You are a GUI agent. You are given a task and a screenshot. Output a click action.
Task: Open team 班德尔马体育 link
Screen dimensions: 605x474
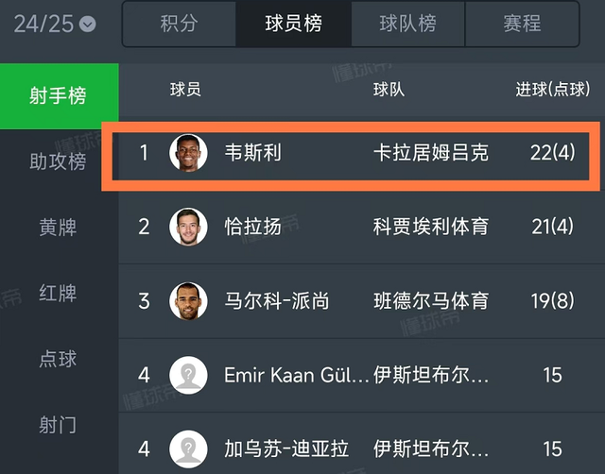point(431,301)
